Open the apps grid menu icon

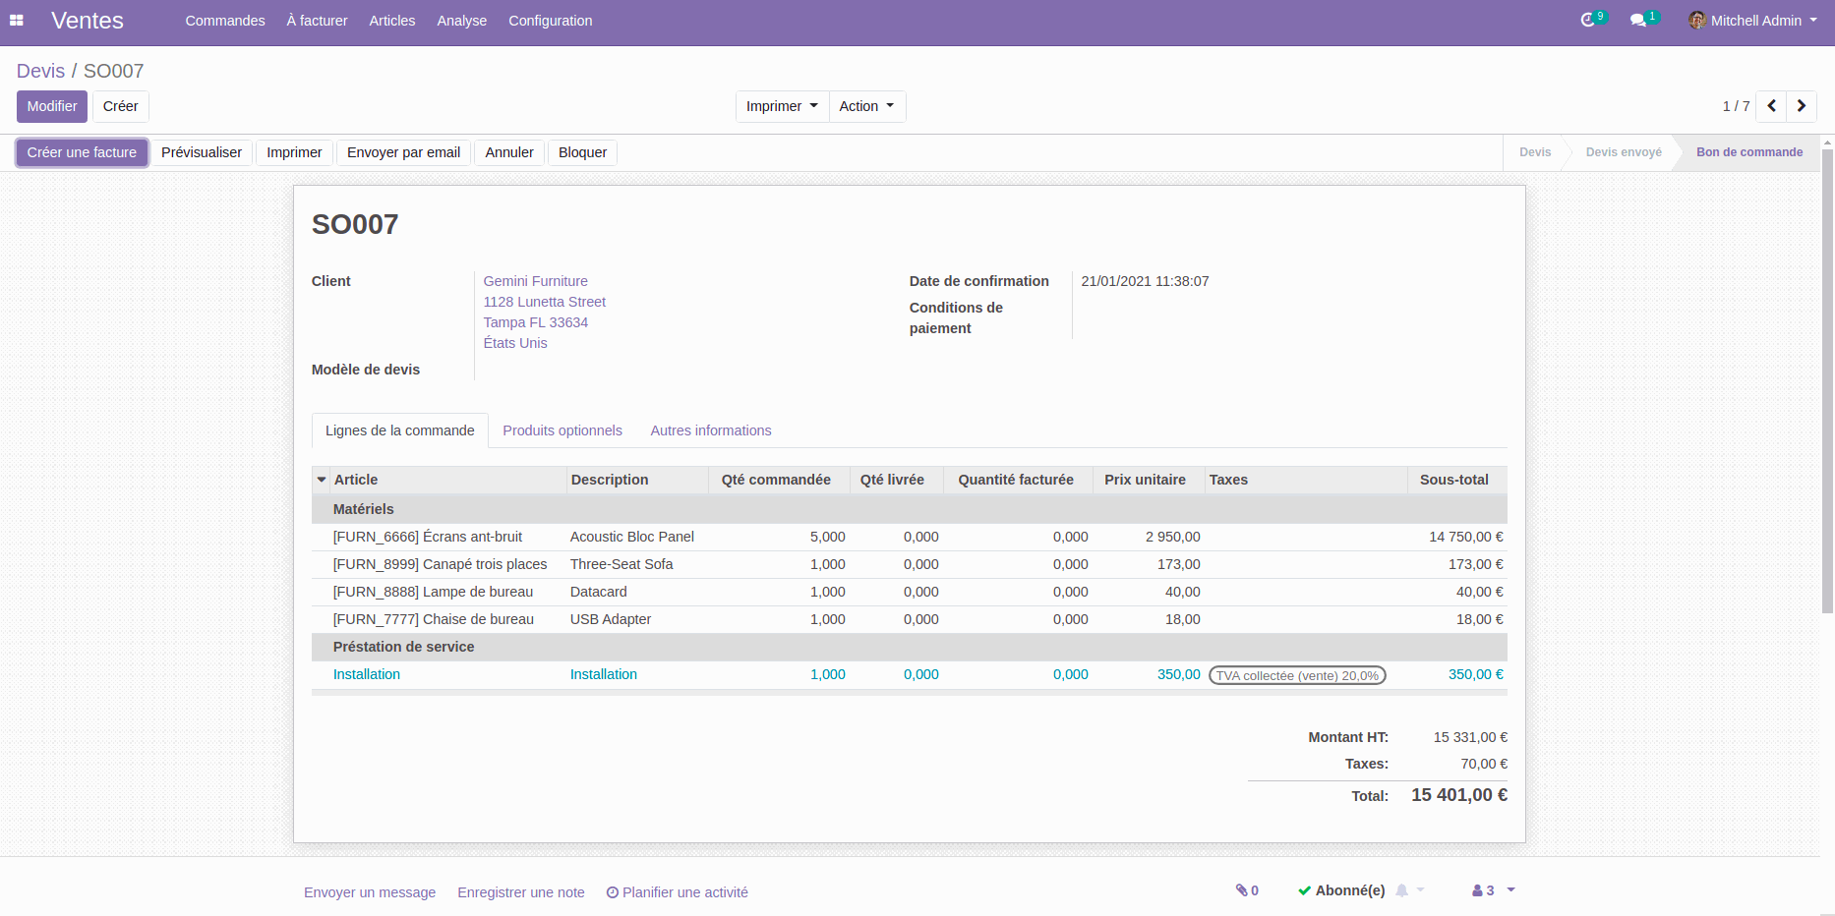click(x=17, y=21)
